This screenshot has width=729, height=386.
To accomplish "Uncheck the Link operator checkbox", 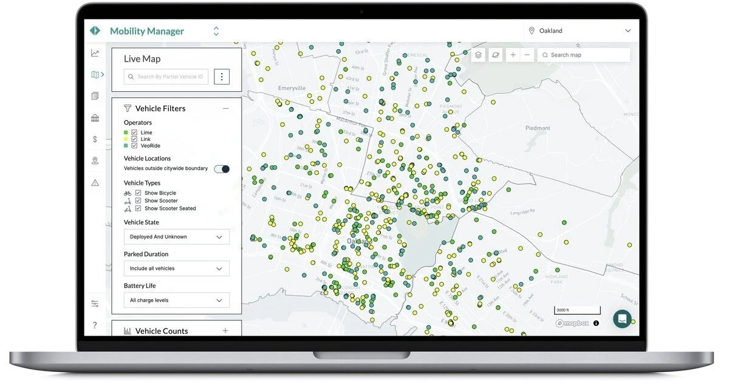I will (134, 139).
